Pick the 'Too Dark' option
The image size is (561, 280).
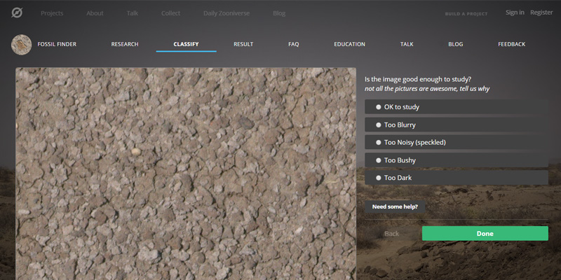click(x=398, y=178)
